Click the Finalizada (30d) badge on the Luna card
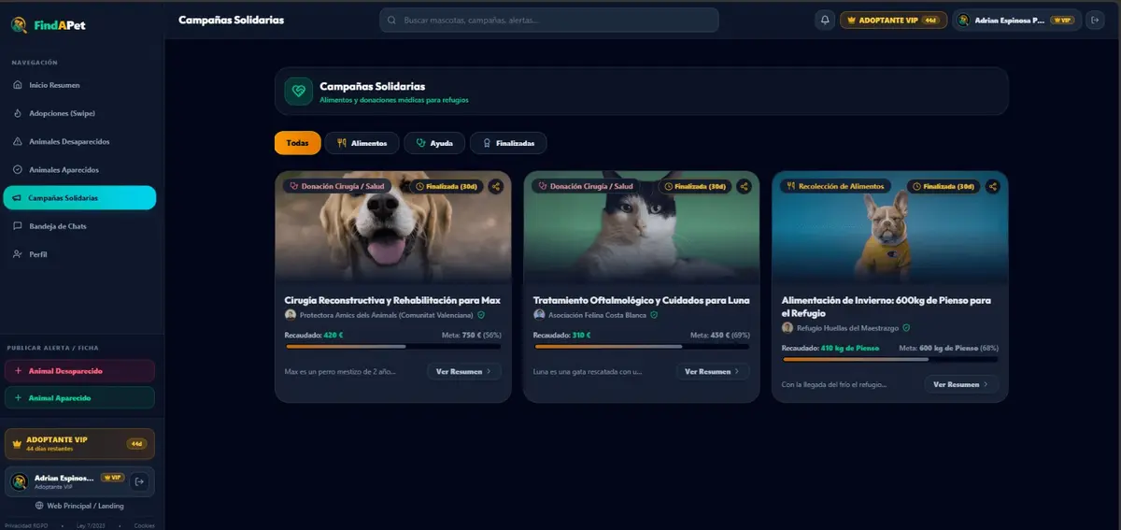Image resolution: width=1121 pixels, height=530 pixels. [695, 186]
